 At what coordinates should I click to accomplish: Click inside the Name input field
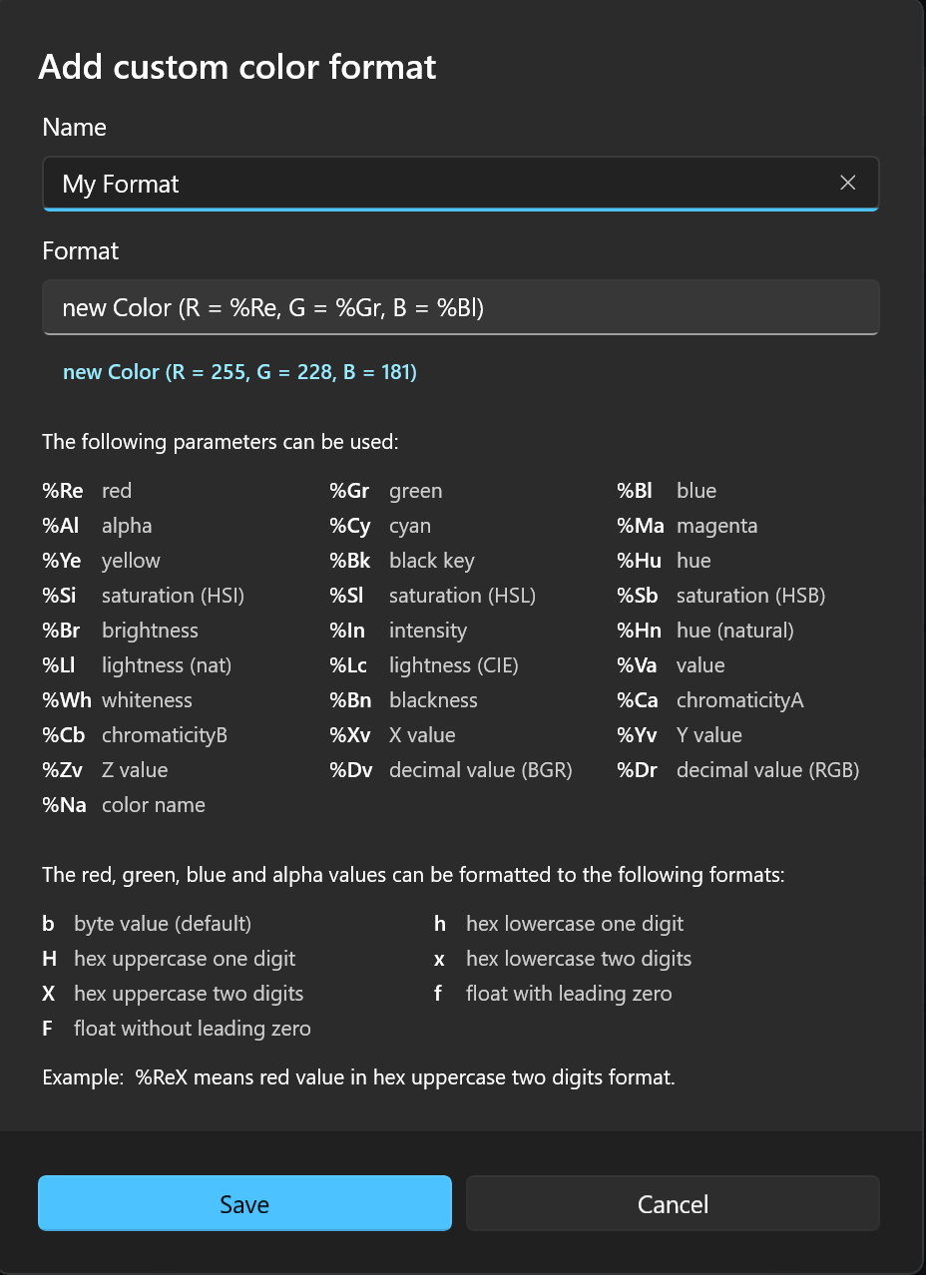[x=399, y=184]
